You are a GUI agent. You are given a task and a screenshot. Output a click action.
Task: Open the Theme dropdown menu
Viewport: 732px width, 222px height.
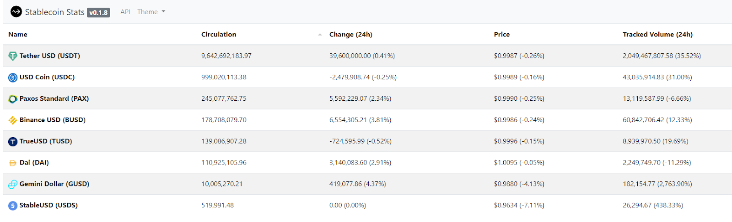click(151, 12)
